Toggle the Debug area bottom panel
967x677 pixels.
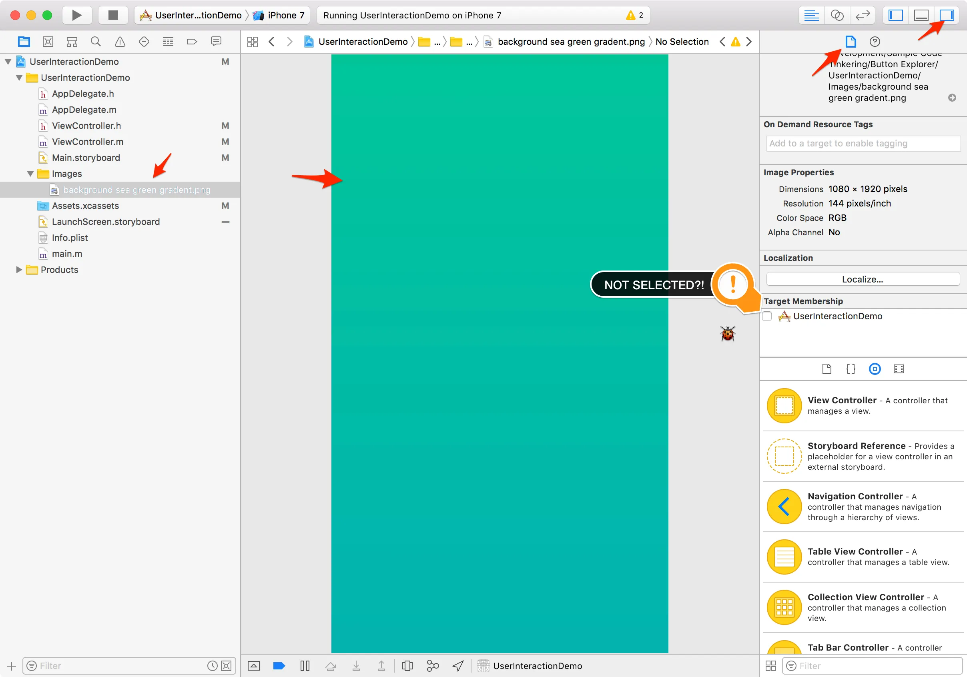[921, 15]
